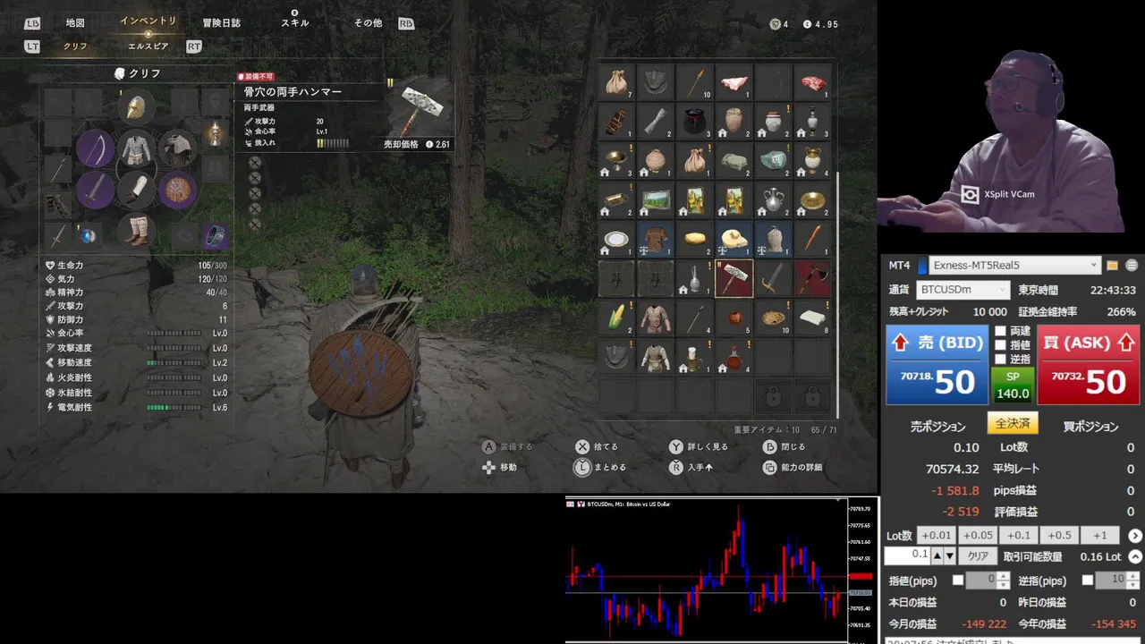Add +0.1 lot
Viewport: 1145px width, 644px height.
click(1018, 536)
